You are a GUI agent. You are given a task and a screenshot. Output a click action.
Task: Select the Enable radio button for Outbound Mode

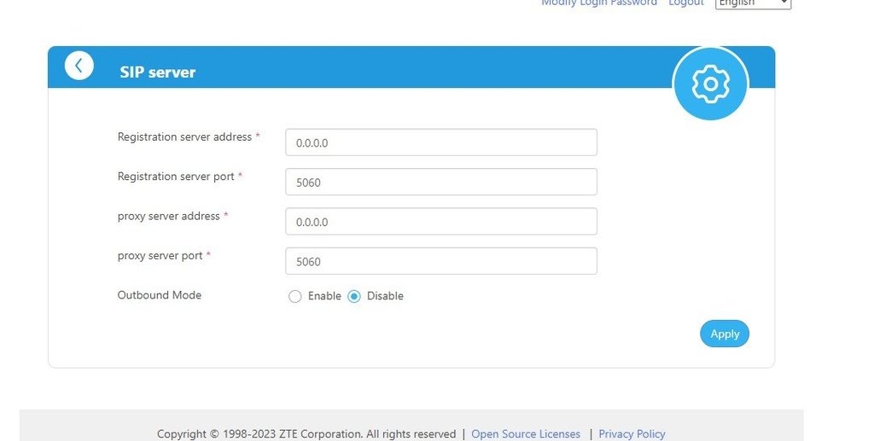pyautogui.click(x=295, y=297)
